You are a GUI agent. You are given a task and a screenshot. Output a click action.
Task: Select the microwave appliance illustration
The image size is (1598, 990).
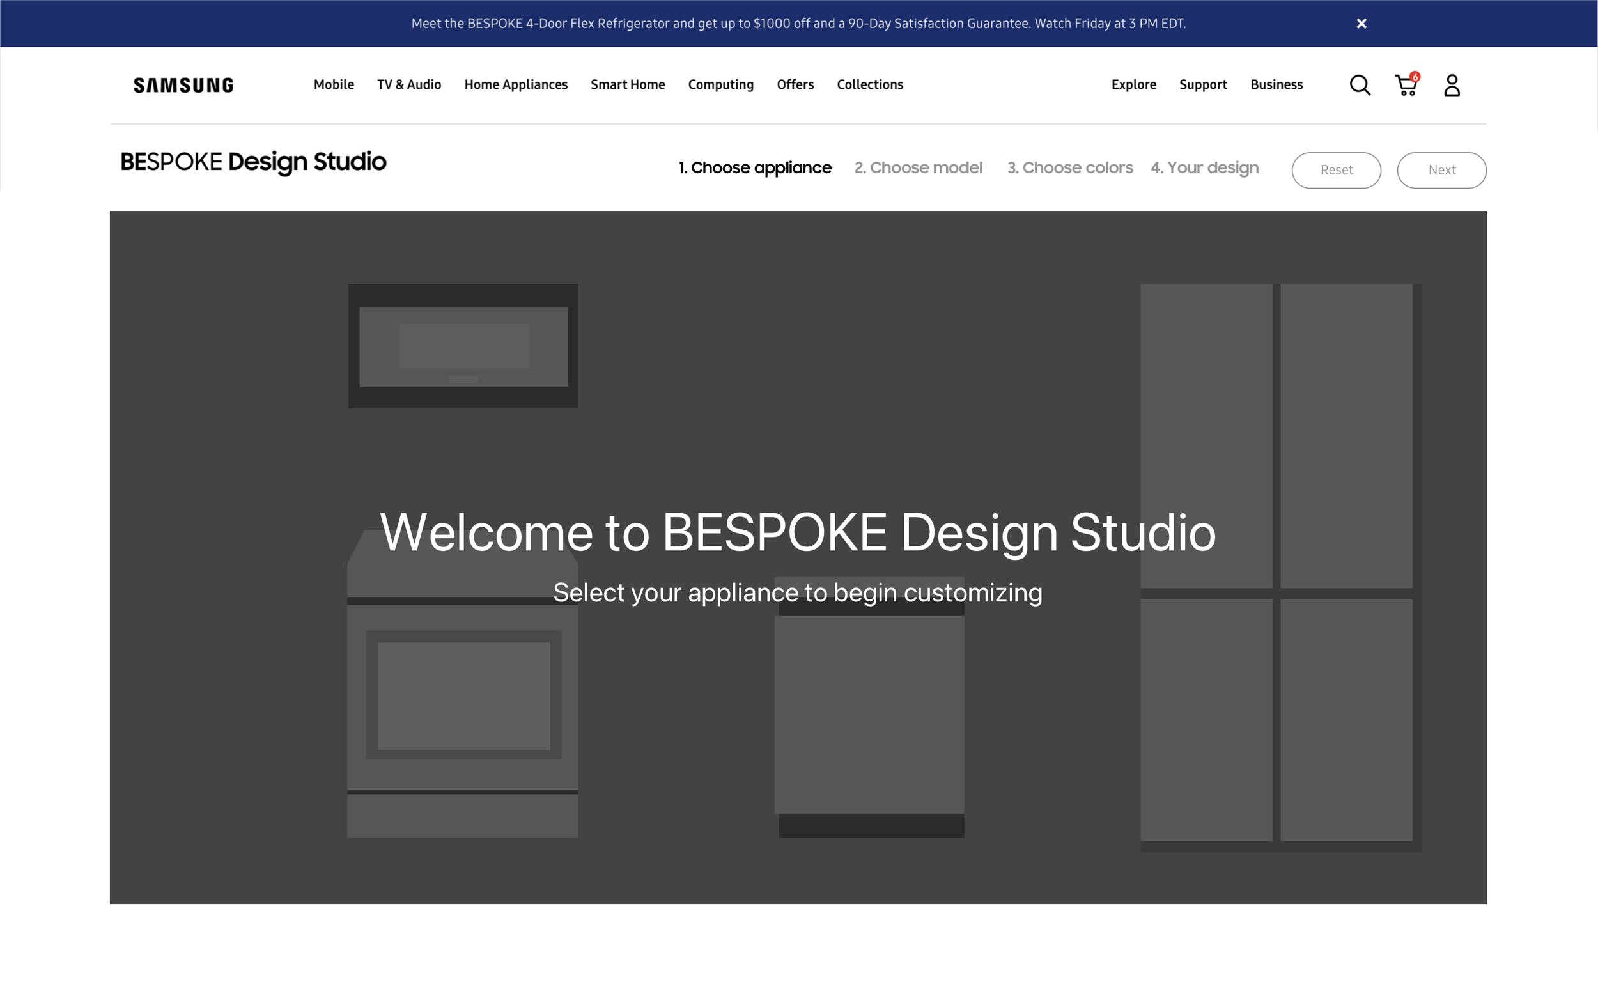(463, 346)
